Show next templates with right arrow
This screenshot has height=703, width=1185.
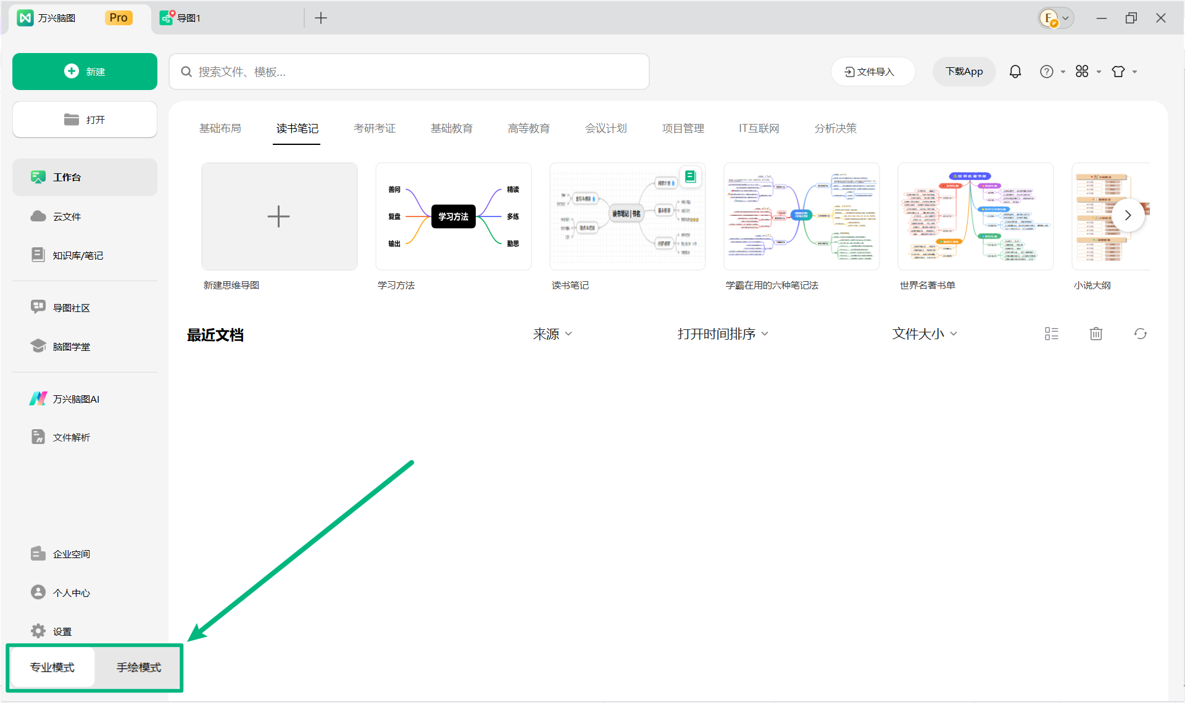pos(1128,215)
